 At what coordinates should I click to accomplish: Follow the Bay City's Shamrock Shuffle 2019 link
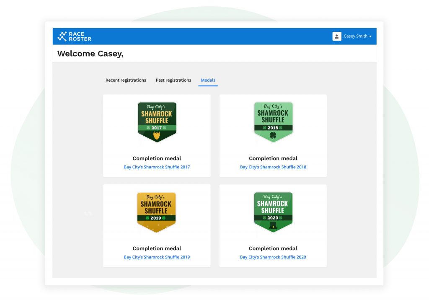157,257
